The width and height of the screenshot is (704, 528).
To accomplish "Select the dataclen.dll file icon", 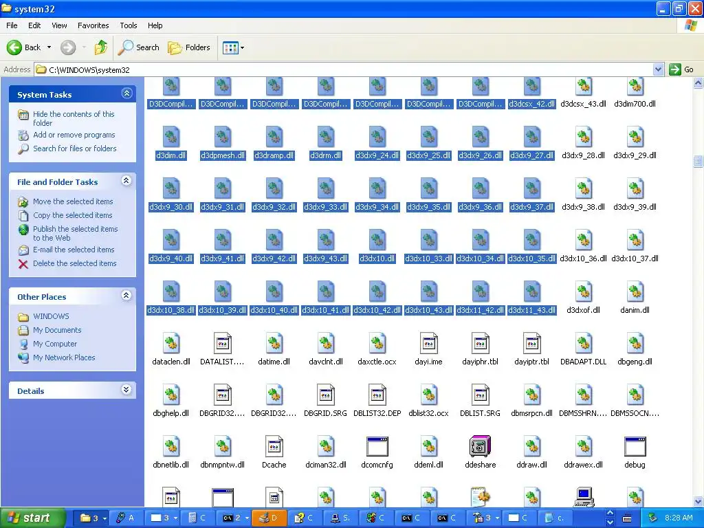I will (x=171, y=344).
